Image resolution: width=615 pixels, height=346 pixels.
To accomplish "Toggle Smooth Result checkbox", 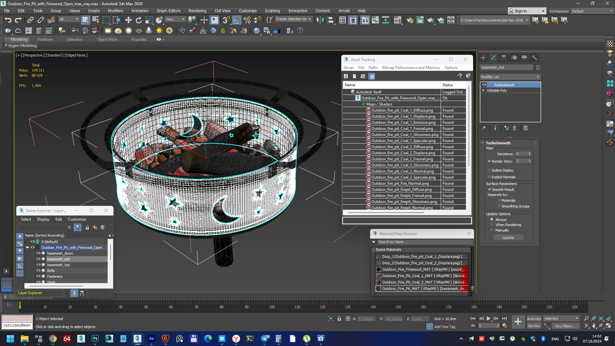I will click(489, 190).
